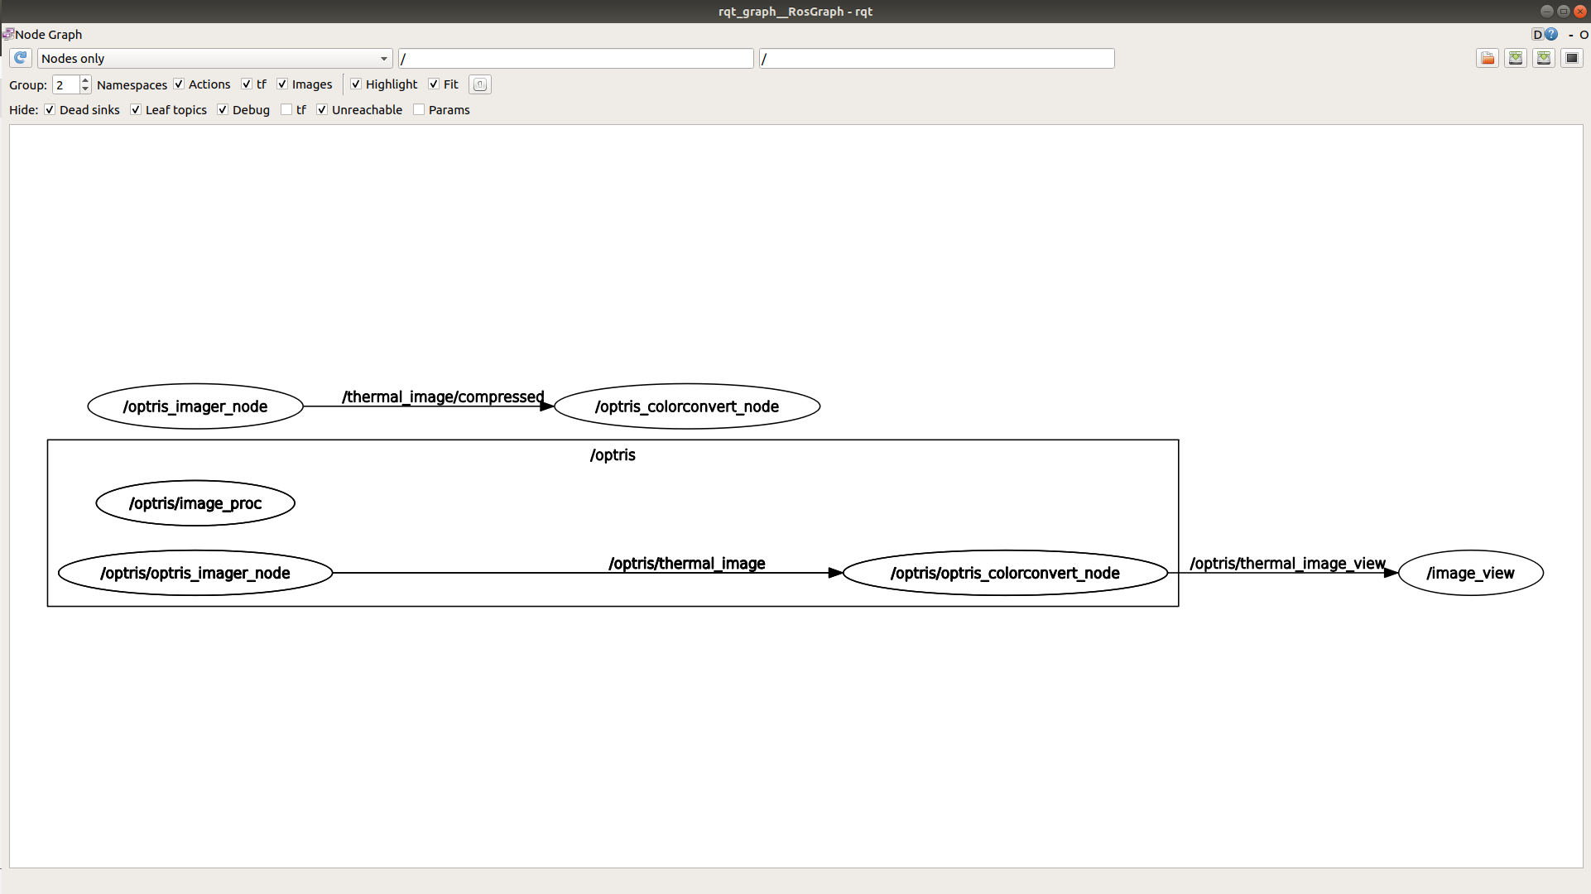Increase the Group depth value
This screenshot has width=1591, height=894.
coord(85,80)
